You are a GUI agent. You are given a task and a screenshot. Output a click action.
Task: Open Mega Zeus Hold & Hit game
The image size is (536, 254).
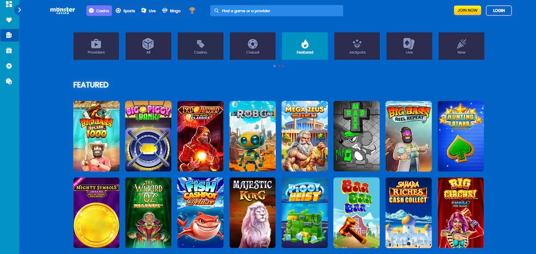point(305,136)
